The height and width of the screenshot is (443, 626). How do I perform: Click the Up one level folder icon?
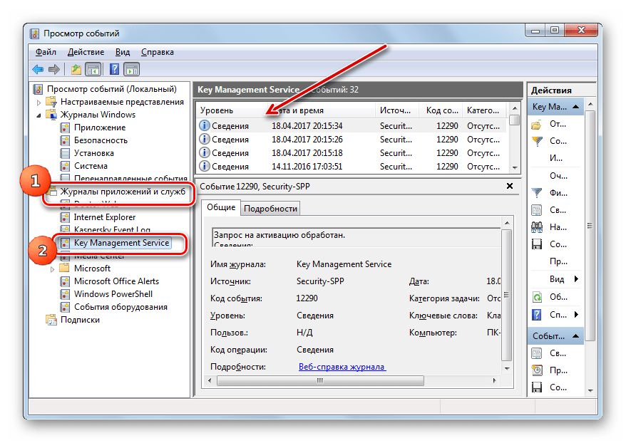click(76, 70)
